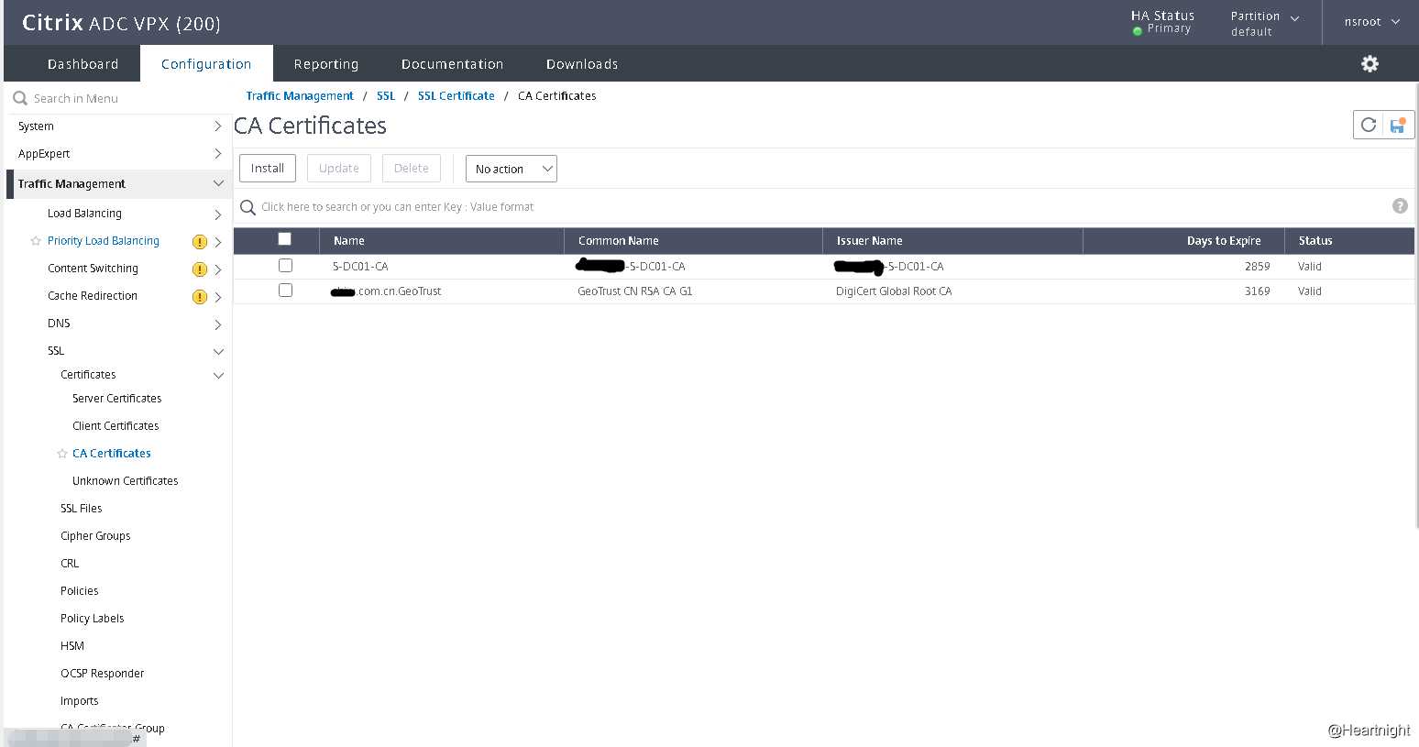Open Policies in the sidebar
Viewport: 1419px width, 747px height.
pyautogui.click(x=80, y=591)
